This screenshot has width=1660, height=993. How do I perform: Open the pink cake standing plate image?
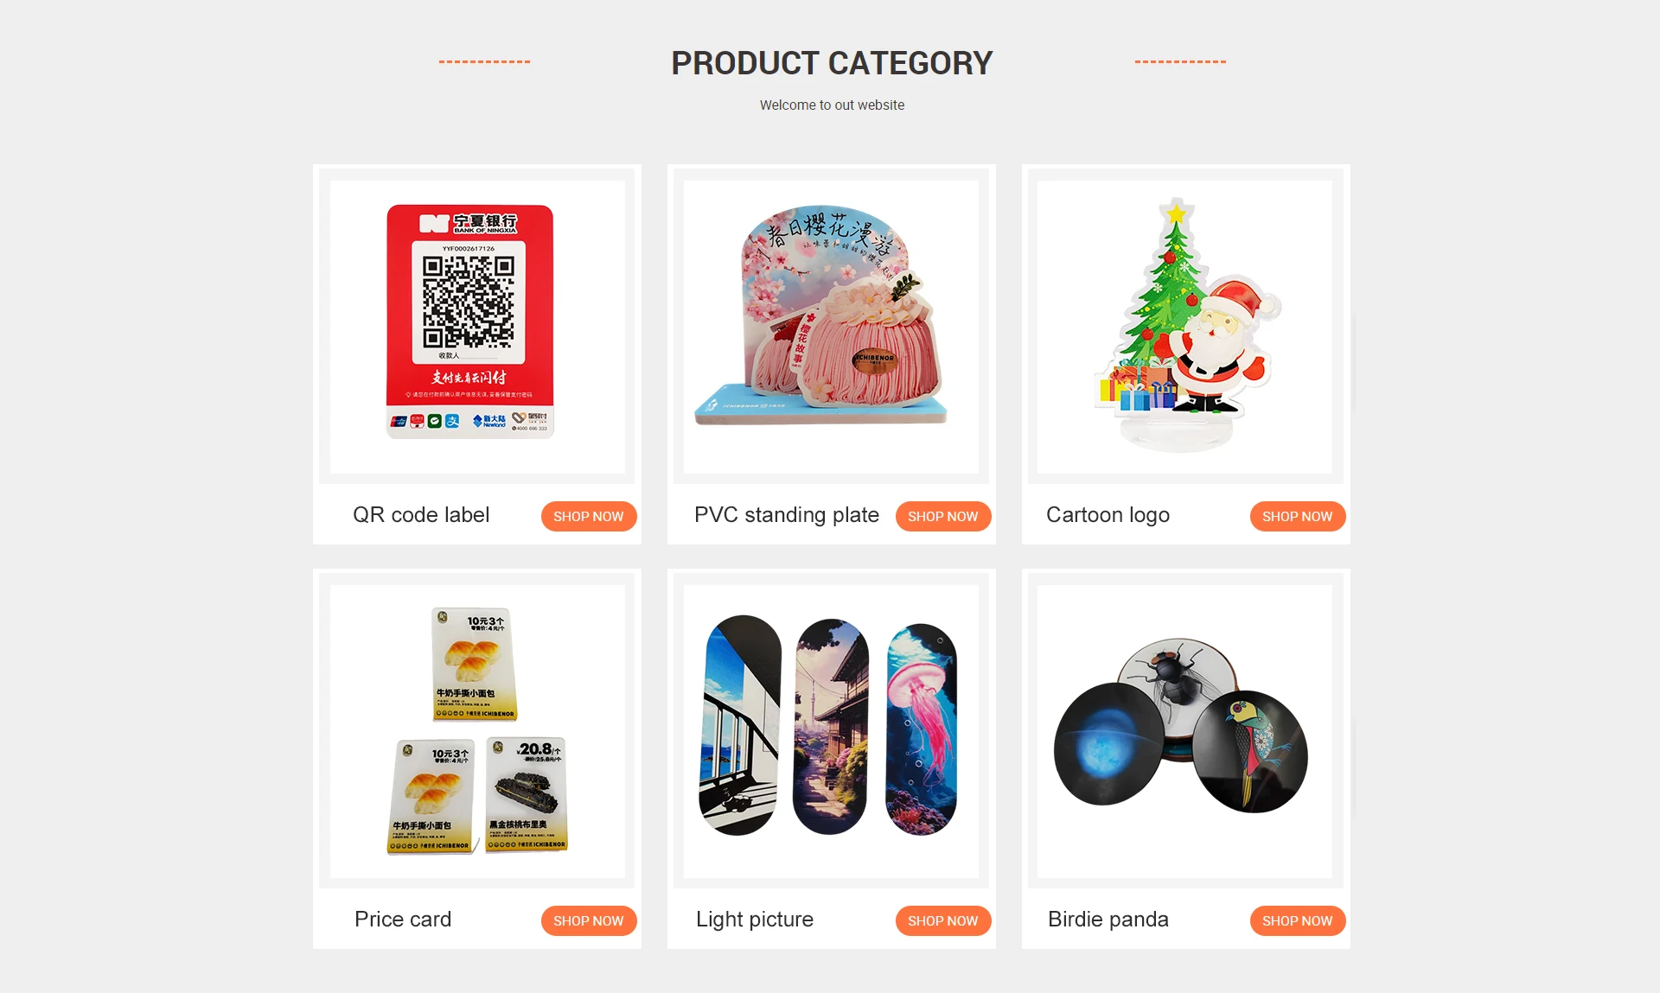pyautogui.click(x=831, y=327)
